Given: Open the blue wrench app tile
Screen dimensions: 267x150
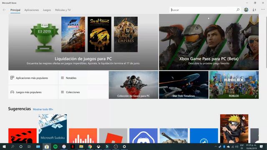Looking at the screenshot, I should [x=204, y=136].
